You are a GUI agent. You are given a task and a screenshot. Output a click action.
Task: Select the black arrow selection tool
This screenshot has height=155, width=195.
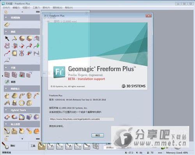[x=7, y=38]
